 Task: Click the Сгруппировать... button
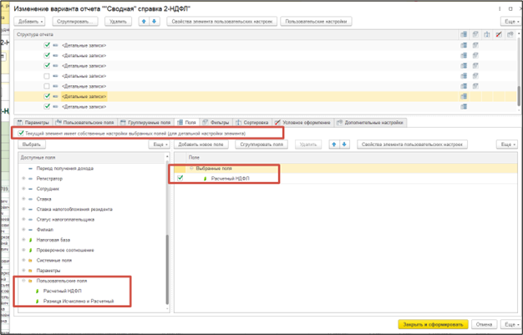click(x=75, y=22)
